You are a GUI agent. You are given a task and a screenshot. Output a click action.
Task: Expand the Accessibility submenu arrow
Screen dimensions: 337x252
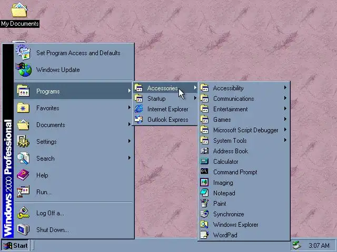285,88
